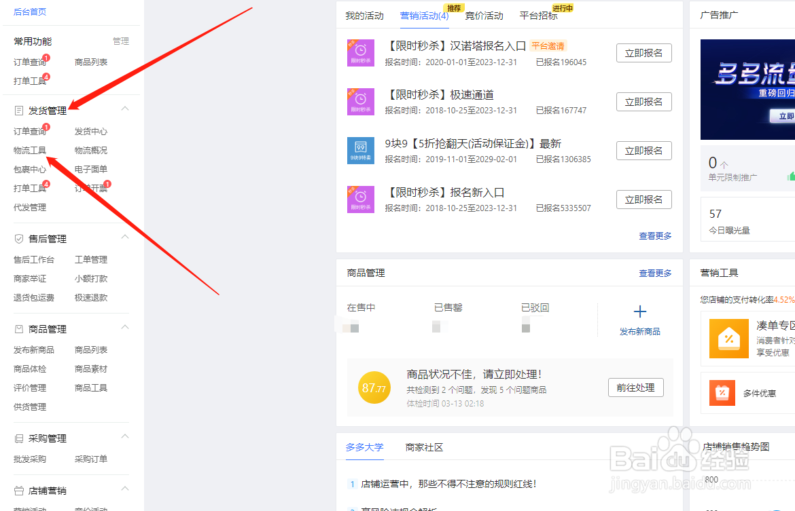Open the 多件优惠 discount bag icon

tap(722, 393)
